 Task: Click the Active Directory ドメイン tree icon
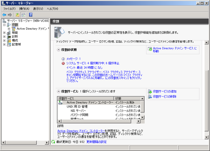click(14, 29)
